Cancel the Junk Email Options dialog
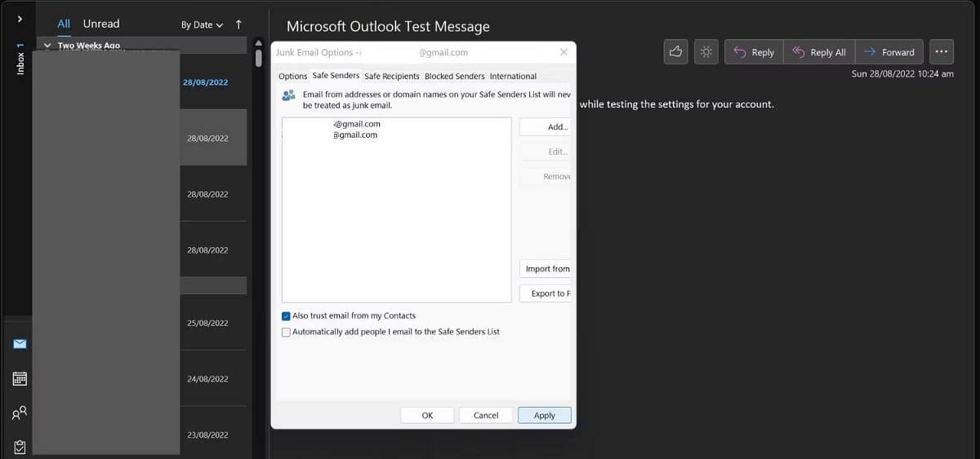This screenshot has width=980, height=459. click(486, 415)
